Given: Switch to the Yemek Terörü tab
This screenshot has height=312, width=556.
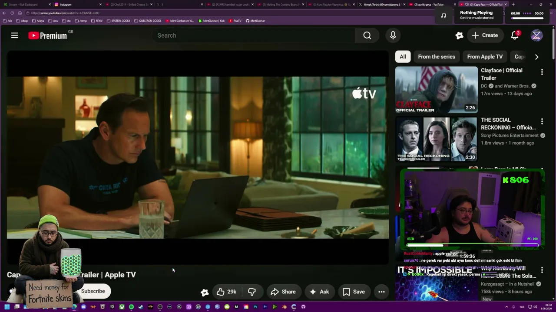Looking at the screenshot, I should 383,4.
